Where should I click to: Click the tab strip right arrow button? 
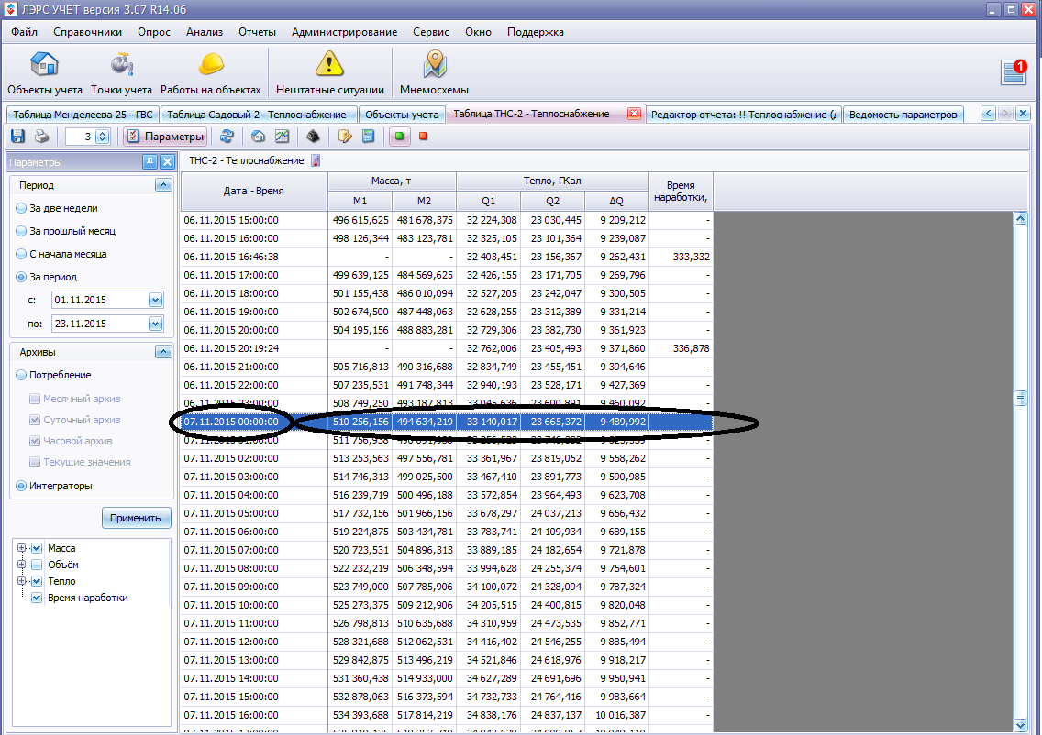[x=1005, y=114]
